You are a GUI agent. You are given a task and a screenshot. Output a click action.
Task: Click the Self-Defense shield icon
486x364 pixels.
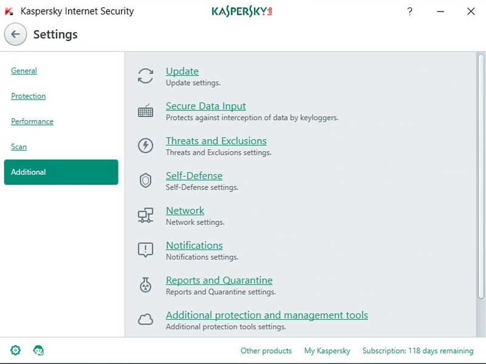pos(145,181)
